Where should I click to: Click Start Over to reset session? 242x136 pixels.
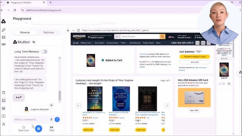[23, 128]
